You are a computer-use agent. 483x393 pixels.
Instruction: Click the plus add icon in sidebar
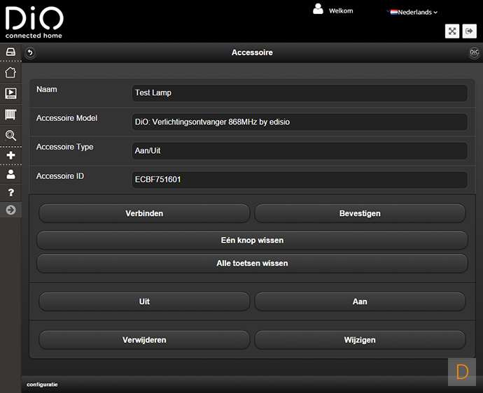pos(10,155)
